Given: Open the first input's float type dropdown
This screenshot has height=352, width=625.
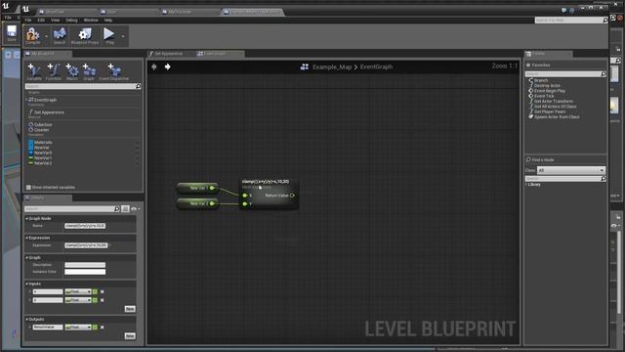Looking at the screenshot, I should 78,291.
